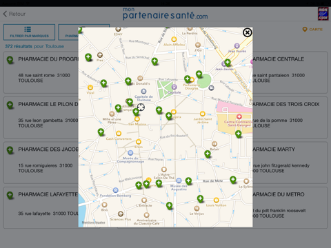The height and width of the screenshot is (248, 331).
Task: Tap the Jean Jaurès metro station icon
Action: coord(237,45)
